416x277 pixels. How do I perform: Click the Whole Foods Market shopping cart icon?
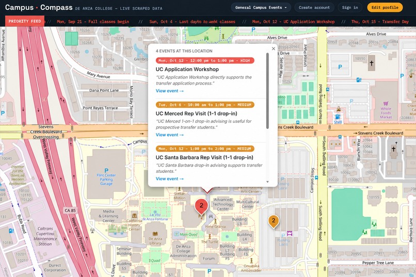[386, 103]
